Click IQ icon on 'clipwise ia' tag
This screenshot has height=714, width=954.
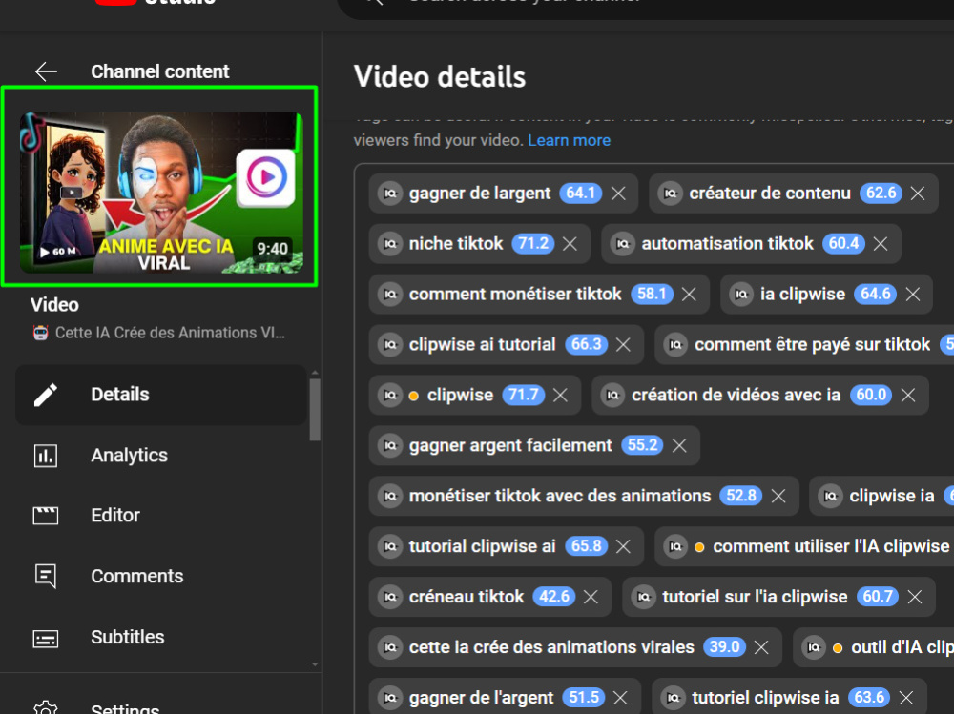coord(830,497)
